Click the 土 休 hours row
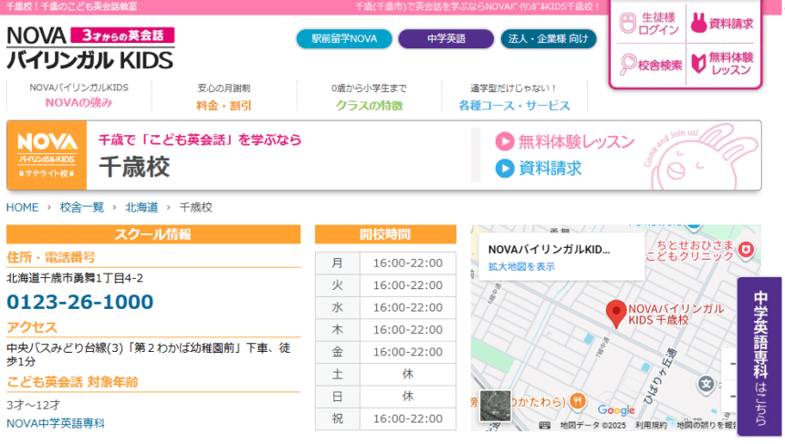The image size is (785, 444). pos(385,374)
